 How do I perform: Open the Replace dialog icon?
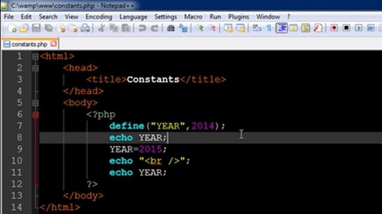point(183,28)
